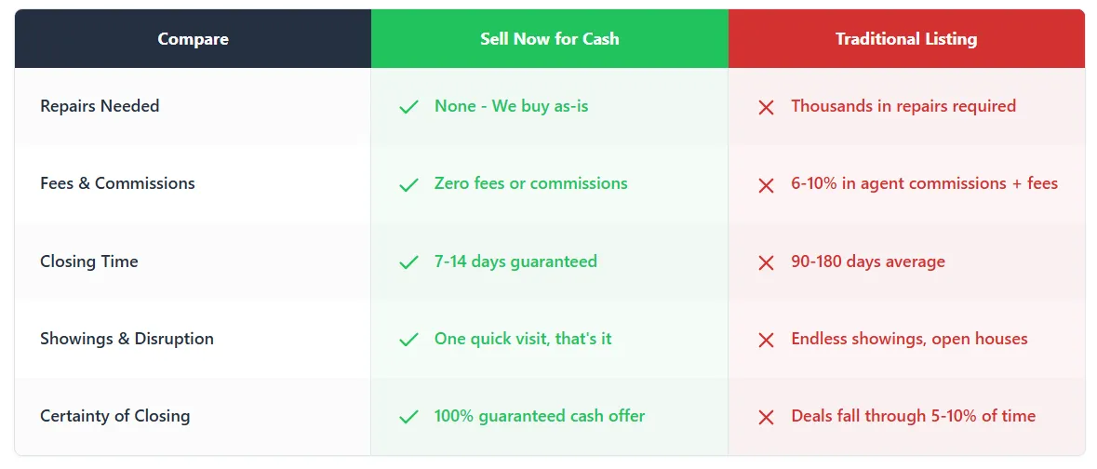Image resolution: width=1097 pixels, height=469 pixels.
Task: Click green checkmark beside None - We buy as-is
Action: [408, 107]
